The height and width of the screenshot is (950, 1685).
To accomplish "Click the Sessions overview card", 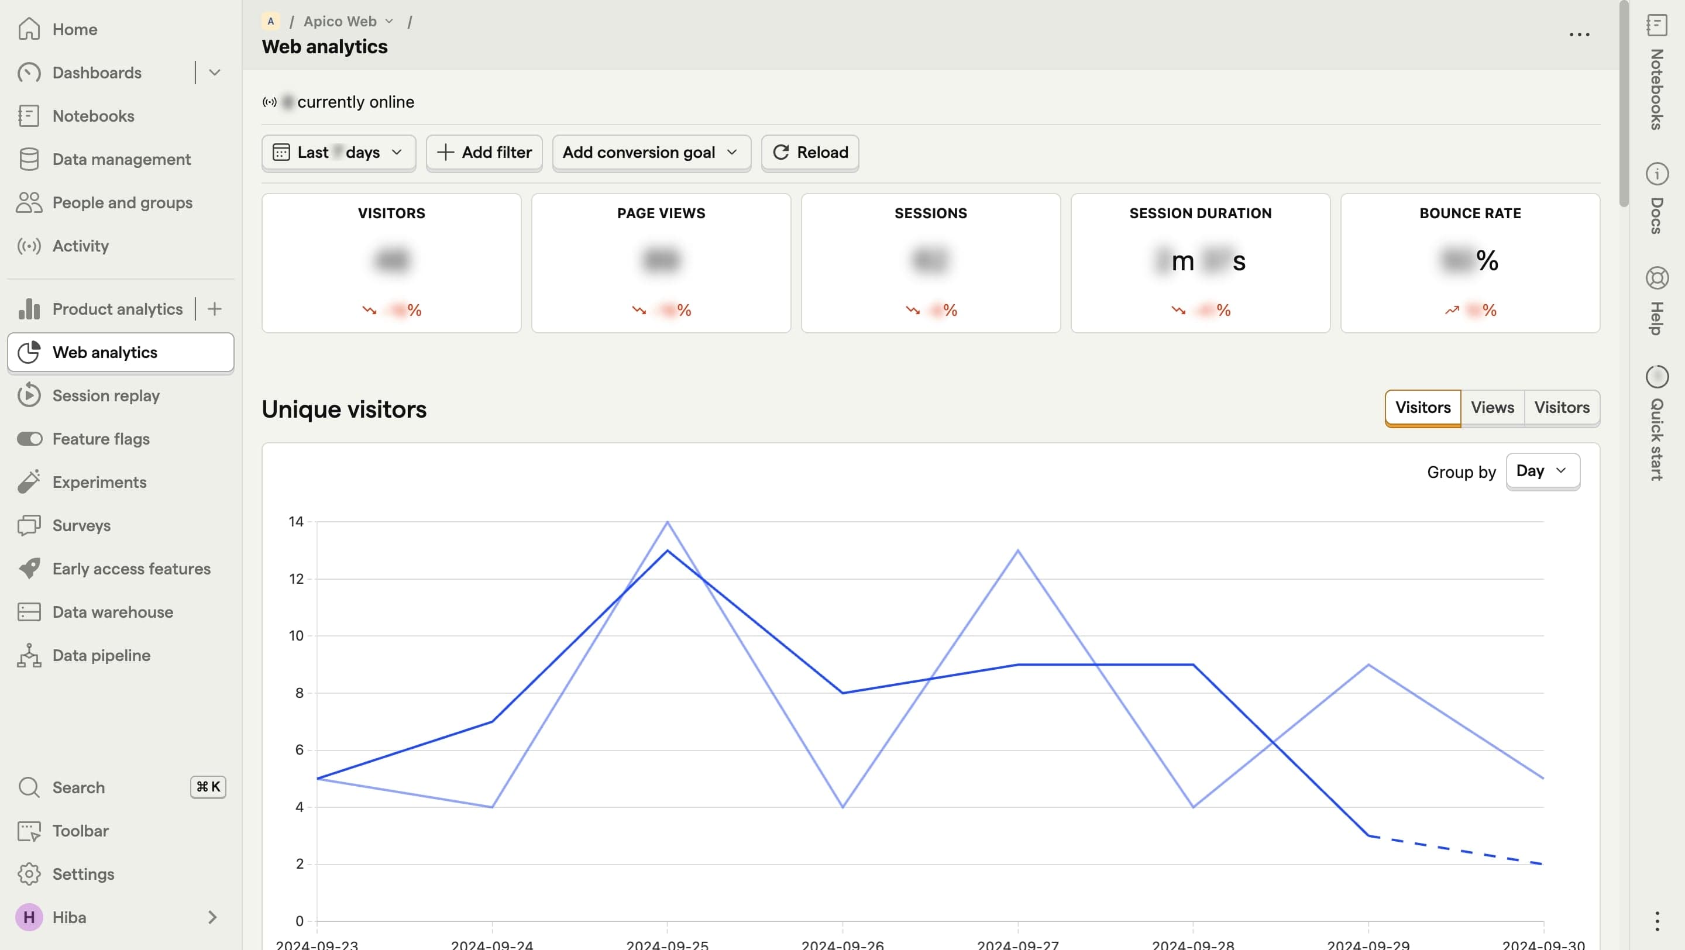I will 931,263.
